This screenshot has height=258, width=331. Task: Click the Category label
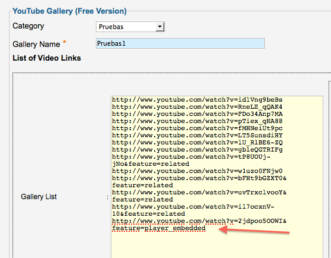pyautogui.click(x=29, y=26)
